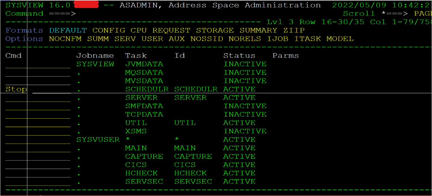Image resolution: width=432 pixels, height=196 pixels.
Task: Toggle the NOSSID option
Action: (207, 39)
